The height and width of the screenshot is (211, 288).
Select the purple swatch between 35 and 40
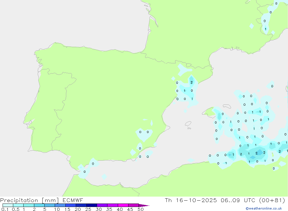113,205
